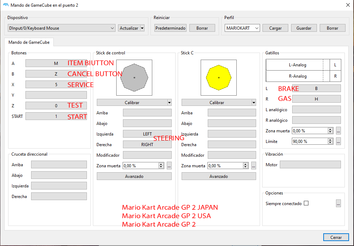The height and width of the screenshot is (246, 354).
Task: Expand the Stick C Calibrar dropdown arrow
Action: click(x=254, y=103)
